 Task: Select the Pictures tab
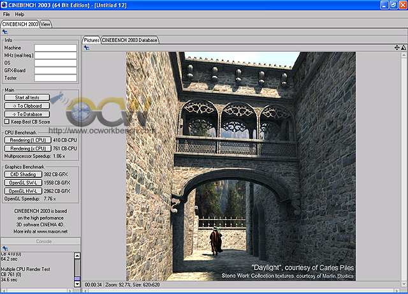click(x=91, y=40)
